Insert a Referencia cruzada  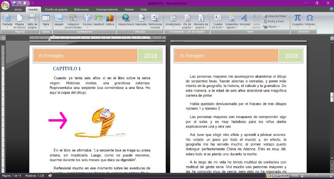(155, 21)
